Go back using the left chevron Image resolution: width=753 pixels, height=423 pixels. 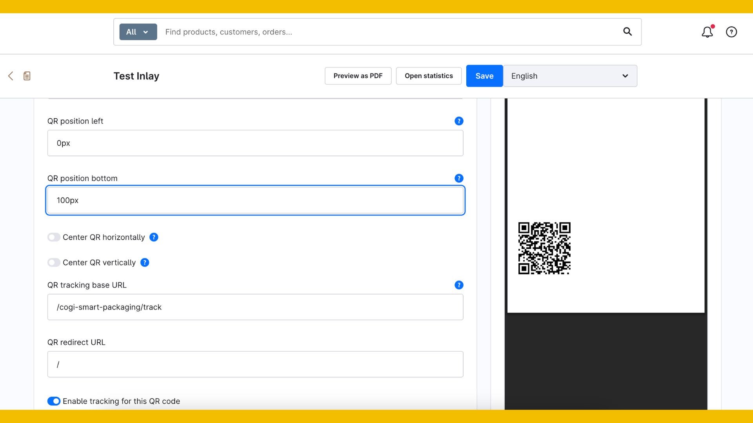click(x=11, y=76)
